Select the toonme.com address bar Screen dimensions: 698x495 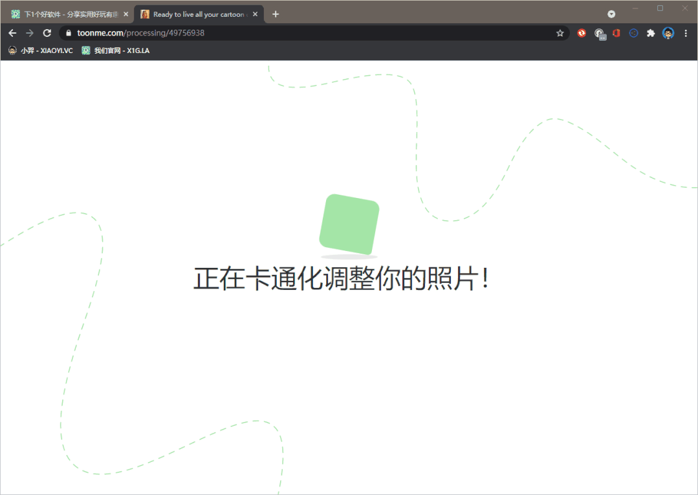(314, 33)
